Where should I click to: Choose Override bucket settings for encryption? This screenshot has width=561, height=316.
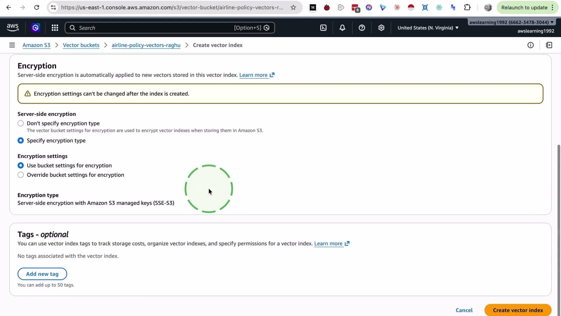(x=21, y=175)
